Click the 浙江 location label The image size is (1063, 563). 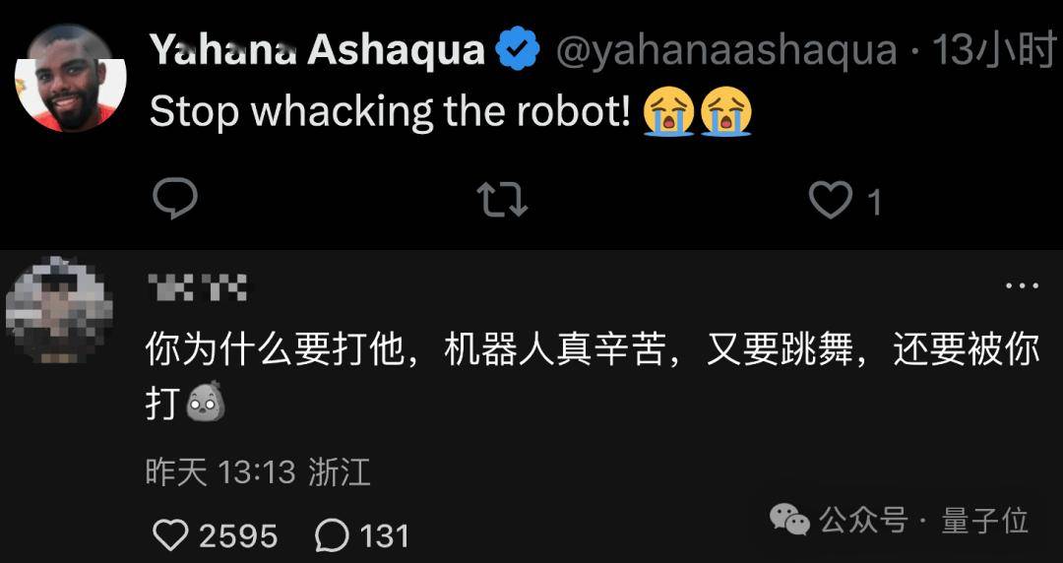(340, 472)
